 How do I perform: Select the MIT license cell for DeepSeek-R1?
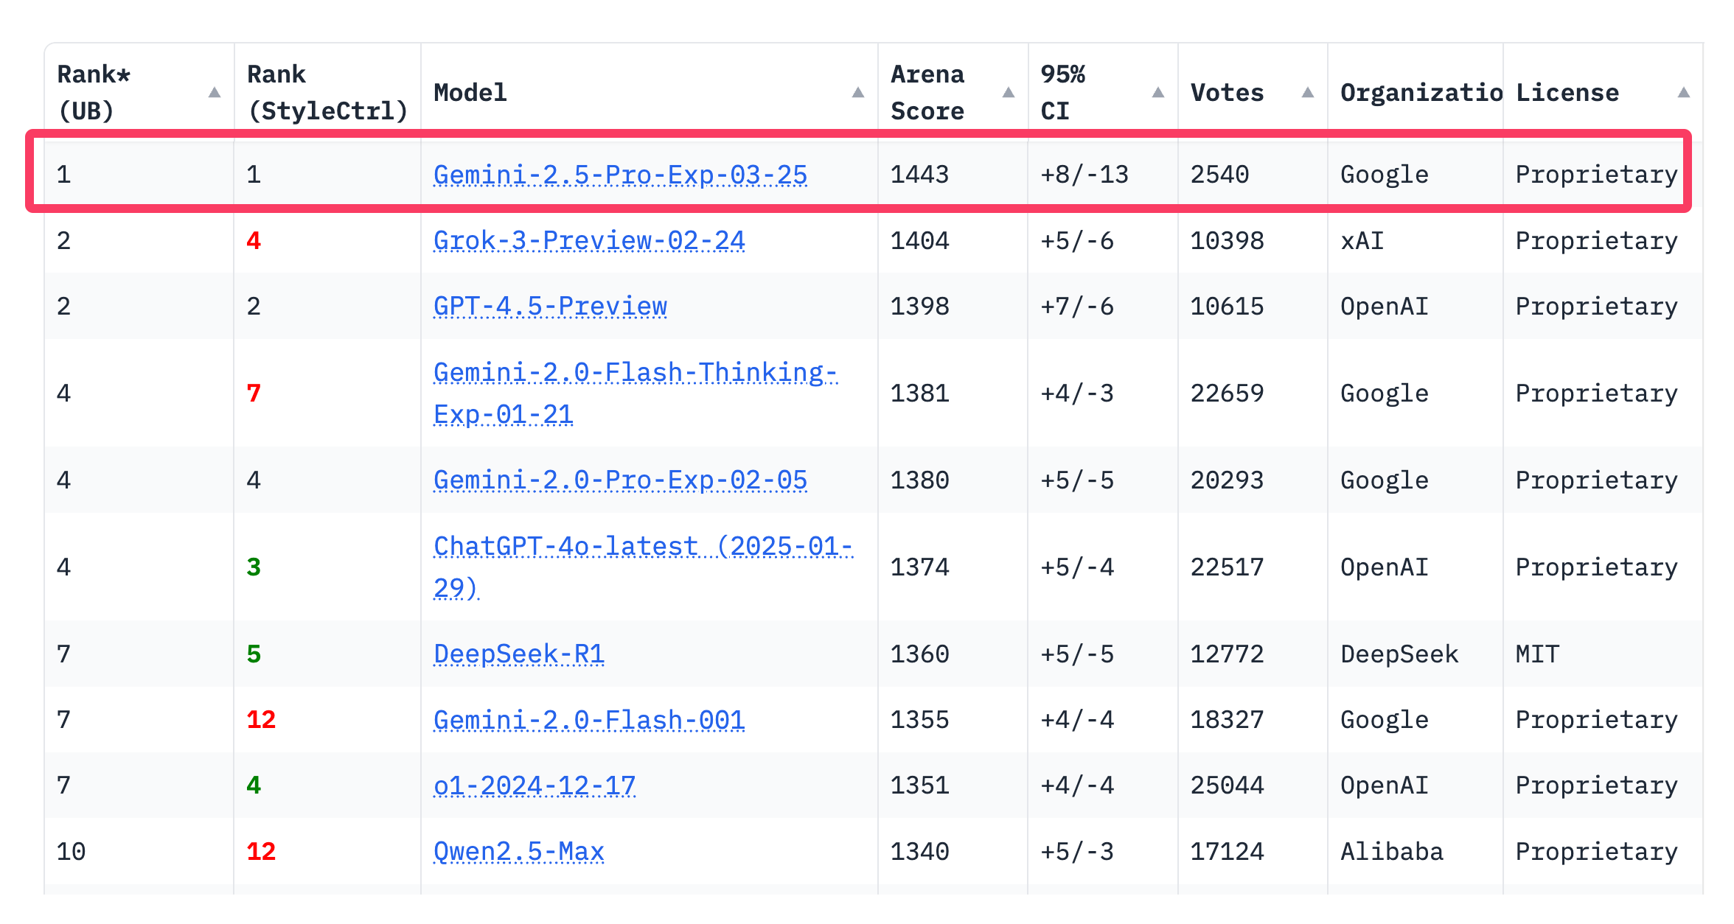[1537, 654]
